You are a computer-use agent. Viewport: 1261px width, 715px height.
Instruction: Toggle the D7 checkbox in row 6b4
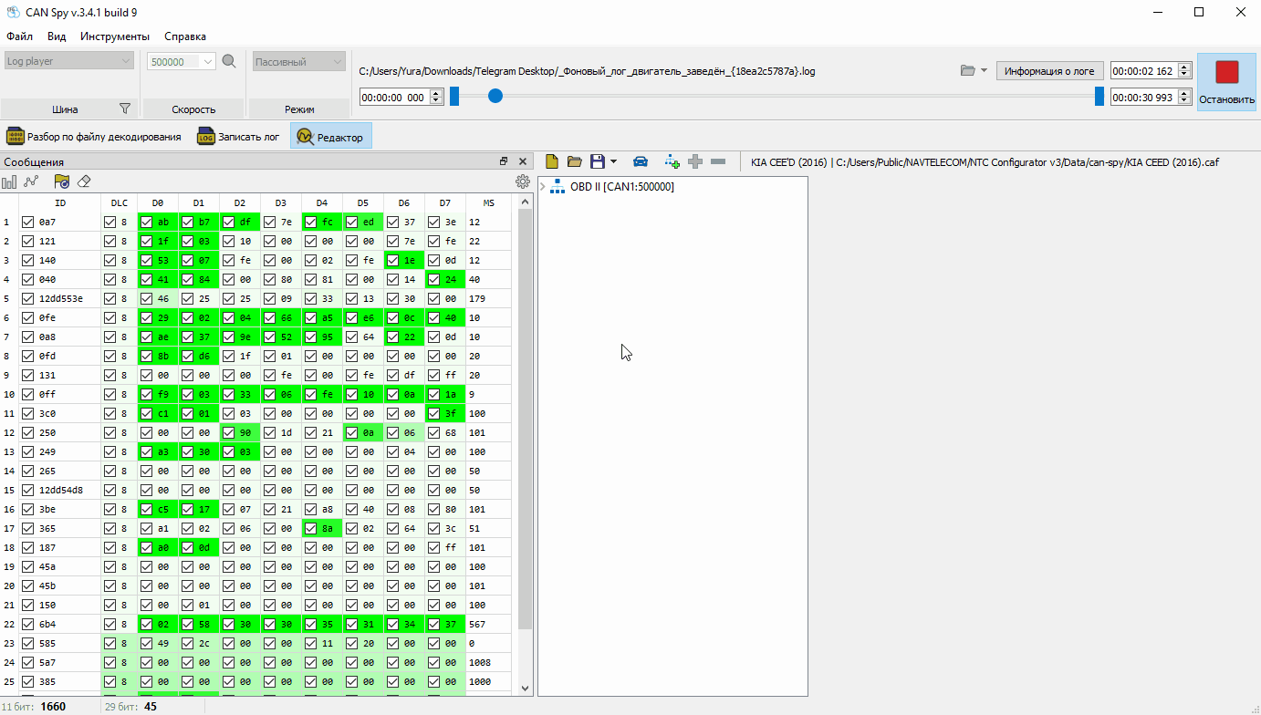coord(433,624)
